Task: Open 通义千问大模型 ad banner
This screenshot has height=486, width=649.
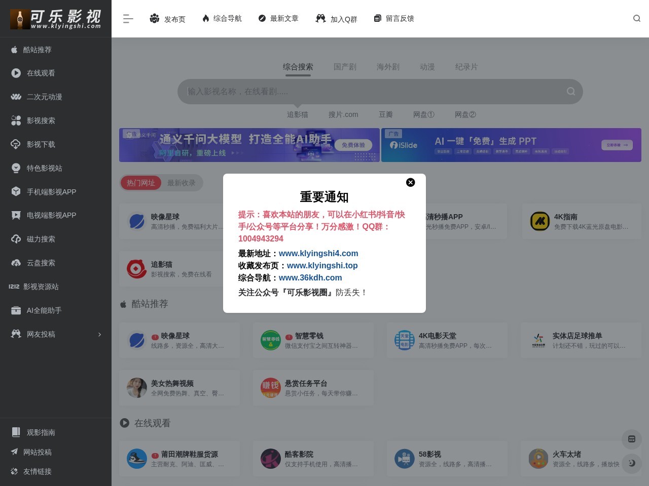Action: tap(249, 145)
